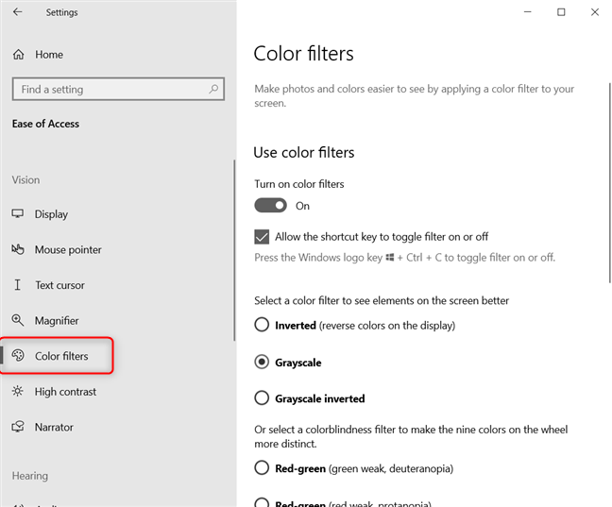Select the Grayscale radio option

pyautogui.click(x=262, y=363)
